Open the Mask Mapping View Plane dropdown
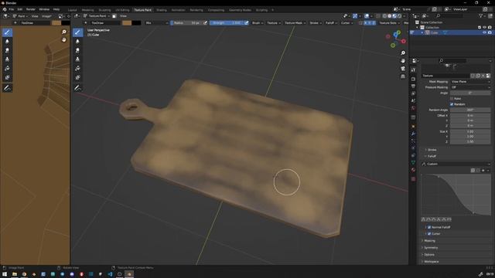Image resolution: width=495 pixels, height=278 pixels. [470, 82]
